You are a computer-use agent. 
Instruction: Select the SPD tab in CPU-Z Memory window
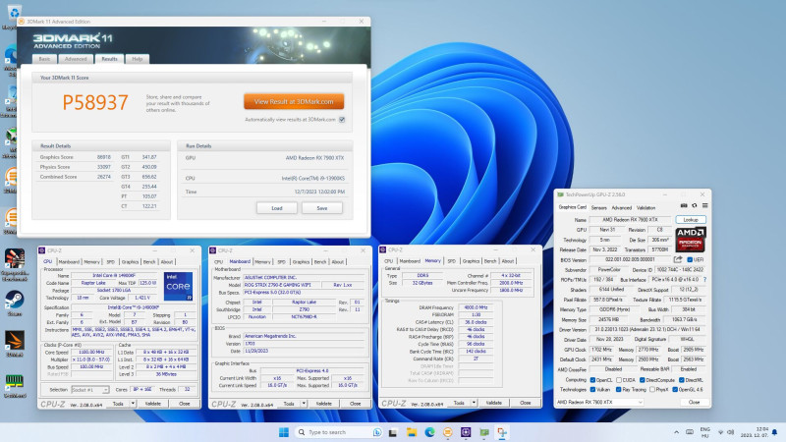pos(451,261)
